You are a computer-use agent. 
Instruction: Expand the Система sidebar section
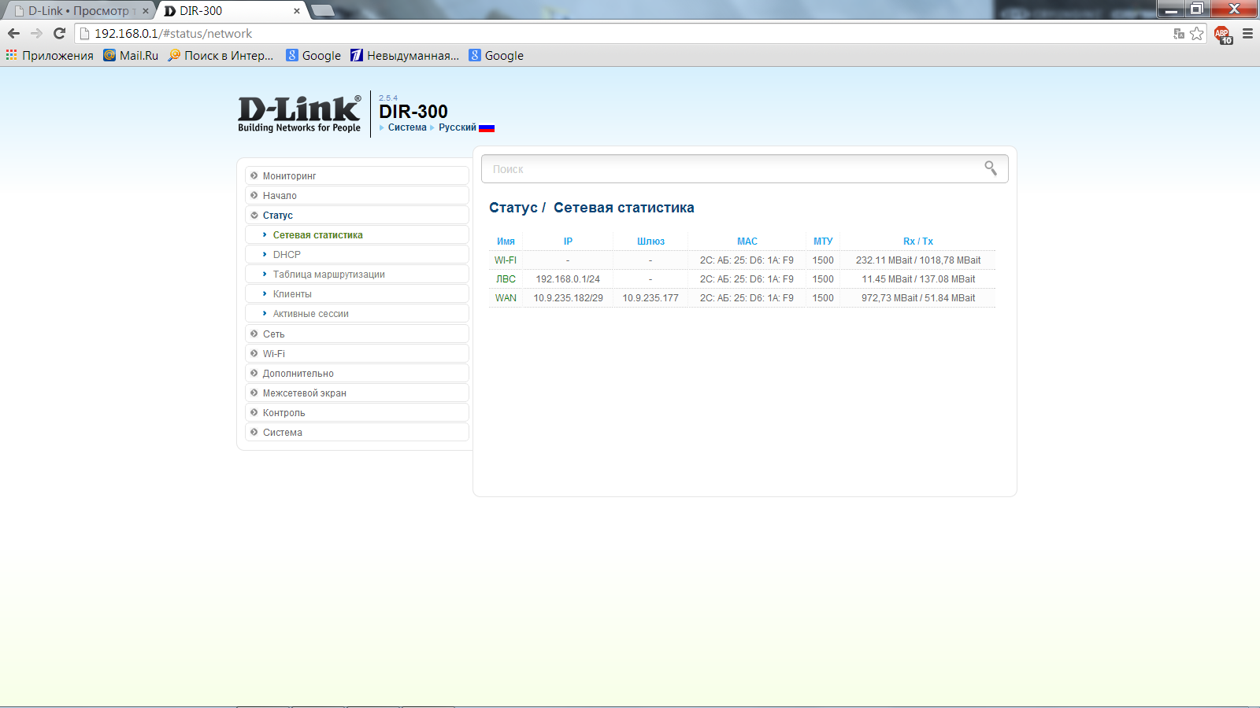click(x=358, y=432)
